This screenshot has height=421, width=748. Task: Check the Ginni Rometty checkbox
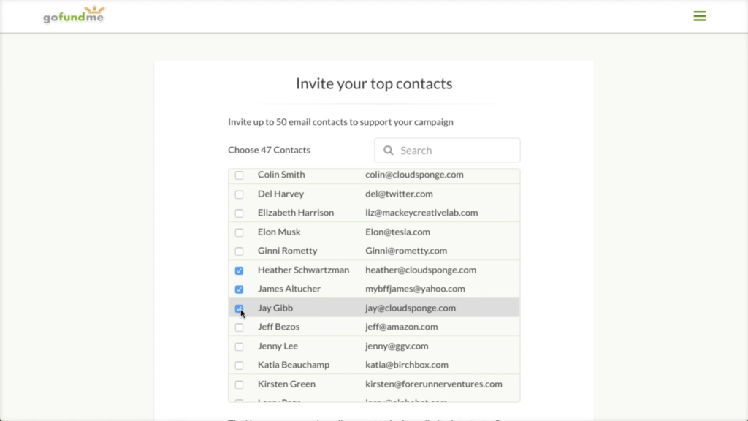pos(239,251)
